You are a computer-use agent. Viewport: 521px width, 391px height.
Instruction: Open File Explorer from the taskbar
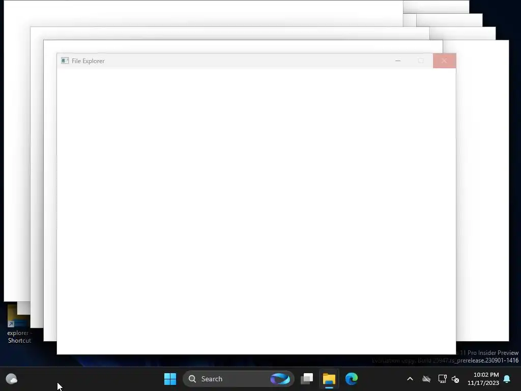click(329, 379)
